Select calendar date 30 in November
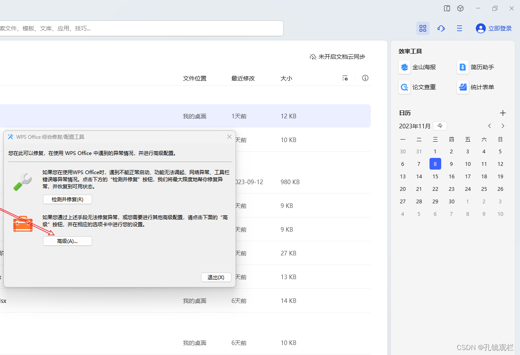Viewport: 520px width, 355px height. (452, 202)
